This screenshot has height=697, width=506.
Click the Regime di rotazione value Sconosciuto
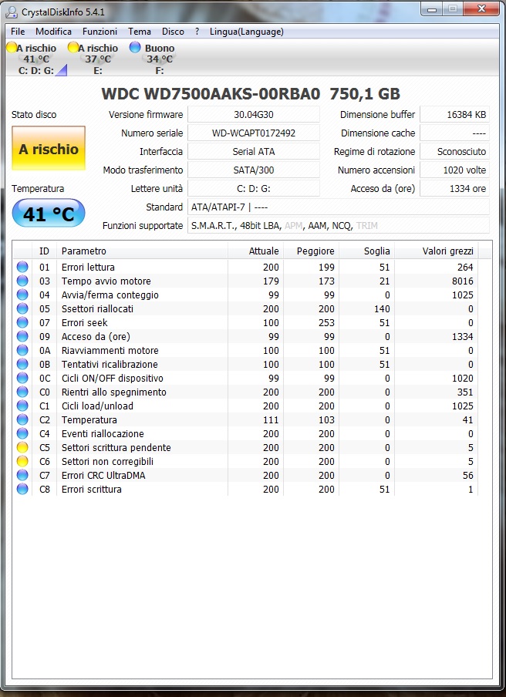click(454, 152)
